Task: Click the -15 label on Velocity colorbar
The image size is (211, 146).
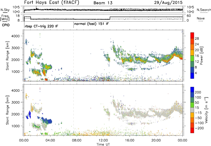Action: tap(198, 113)
